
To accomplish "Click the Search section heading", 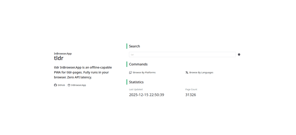I will [x=134, y=46].
